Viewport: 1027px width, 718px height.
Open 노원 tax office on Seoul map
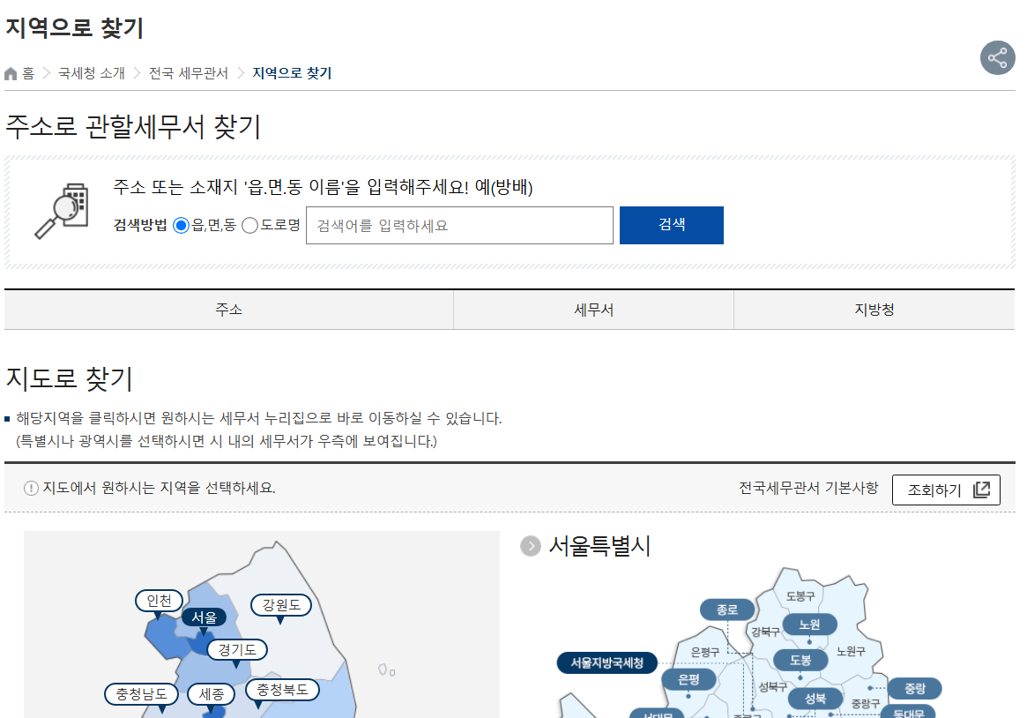809,625
